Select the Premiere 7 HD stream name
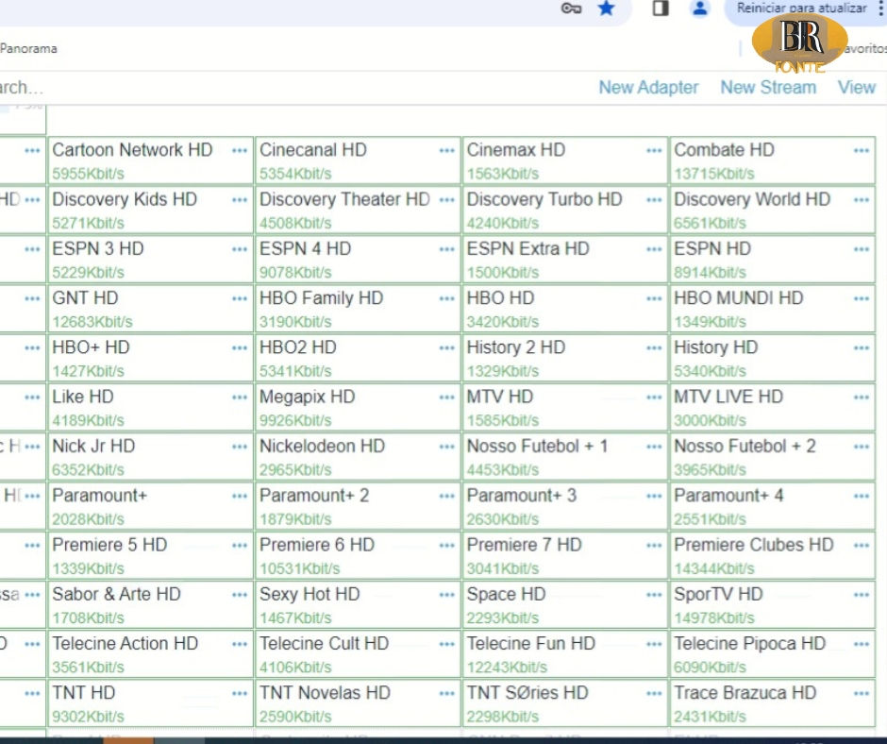This screenshot has width=887, height=744. [x=524, y=544]
